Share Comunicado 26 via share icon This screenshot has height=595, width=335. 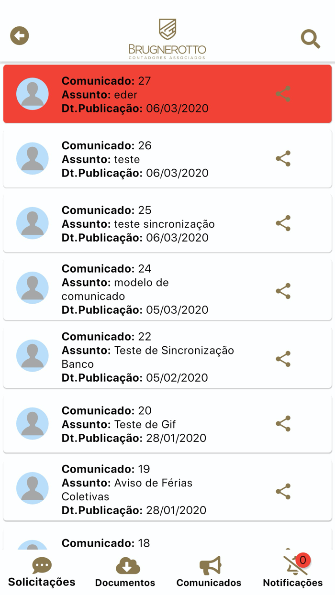pos(283,159)
